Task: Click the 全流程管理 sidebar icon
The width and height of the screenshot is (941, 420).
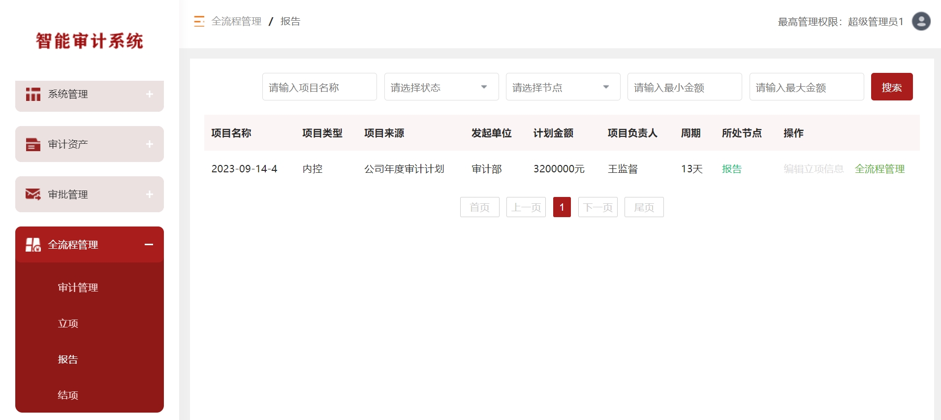Action: (33, 245)
